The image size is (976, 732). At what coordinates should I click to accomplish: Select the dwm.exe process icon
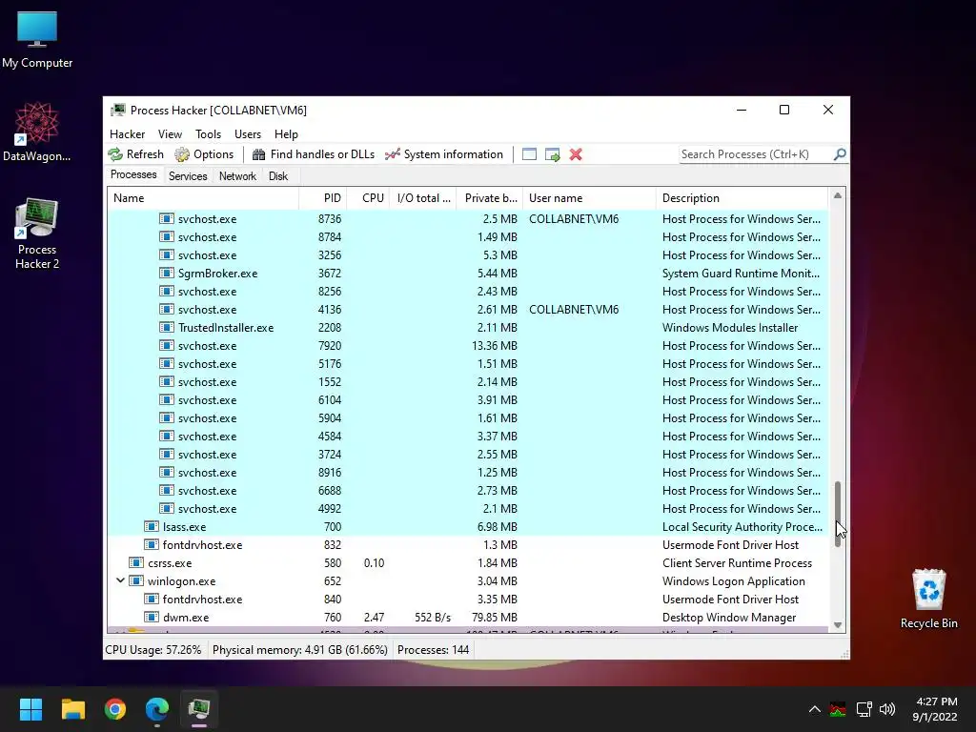(152, 618)
